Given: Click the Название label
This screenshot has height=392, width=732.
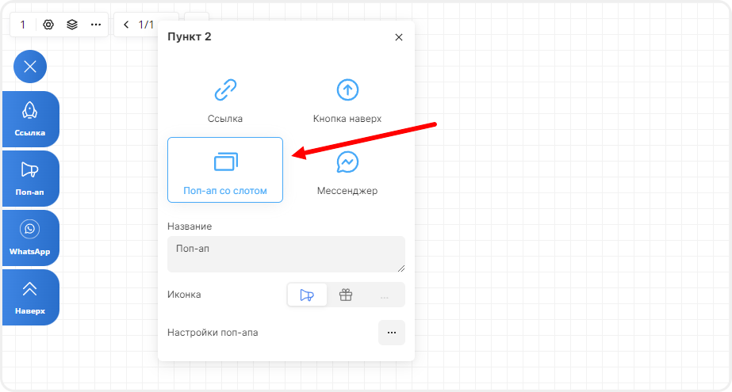Looking at the screenshot, I should click(x=190, y=226).
